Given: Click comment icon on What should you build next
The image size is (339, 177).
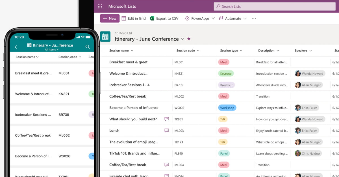Looking at the screenshot, I should click(166, 119).
